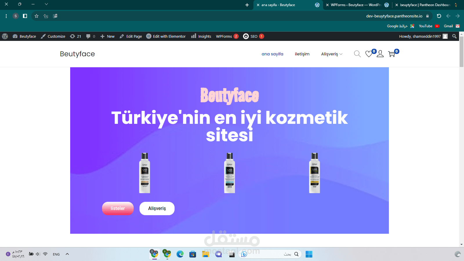Open the Chrome profile avatar S
This screenshot has height=261, width=464.
16,16
